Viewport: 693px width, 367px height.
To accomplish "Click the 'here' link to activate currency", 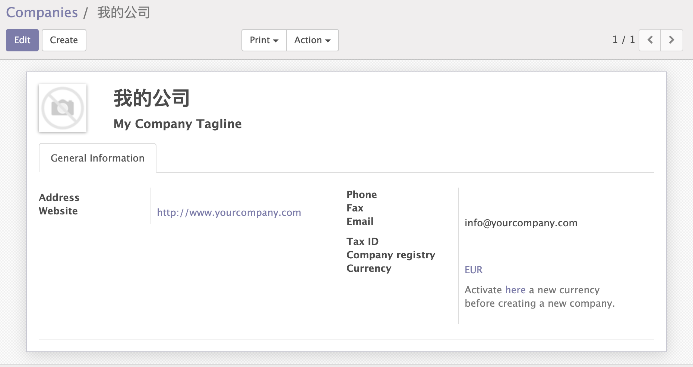I will pyautogui.click(x=515, y=290).
